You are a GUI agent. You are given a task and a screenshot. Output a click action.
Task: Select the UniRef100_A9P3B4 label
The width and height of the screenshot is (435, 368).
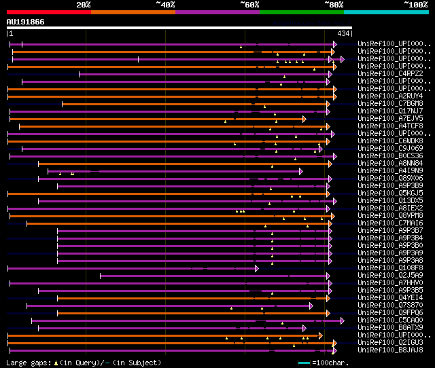coord(390,238)
